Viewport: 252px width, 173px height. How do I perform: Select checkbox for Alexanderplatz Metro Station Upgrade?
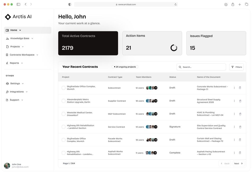(x=64, y=101)
